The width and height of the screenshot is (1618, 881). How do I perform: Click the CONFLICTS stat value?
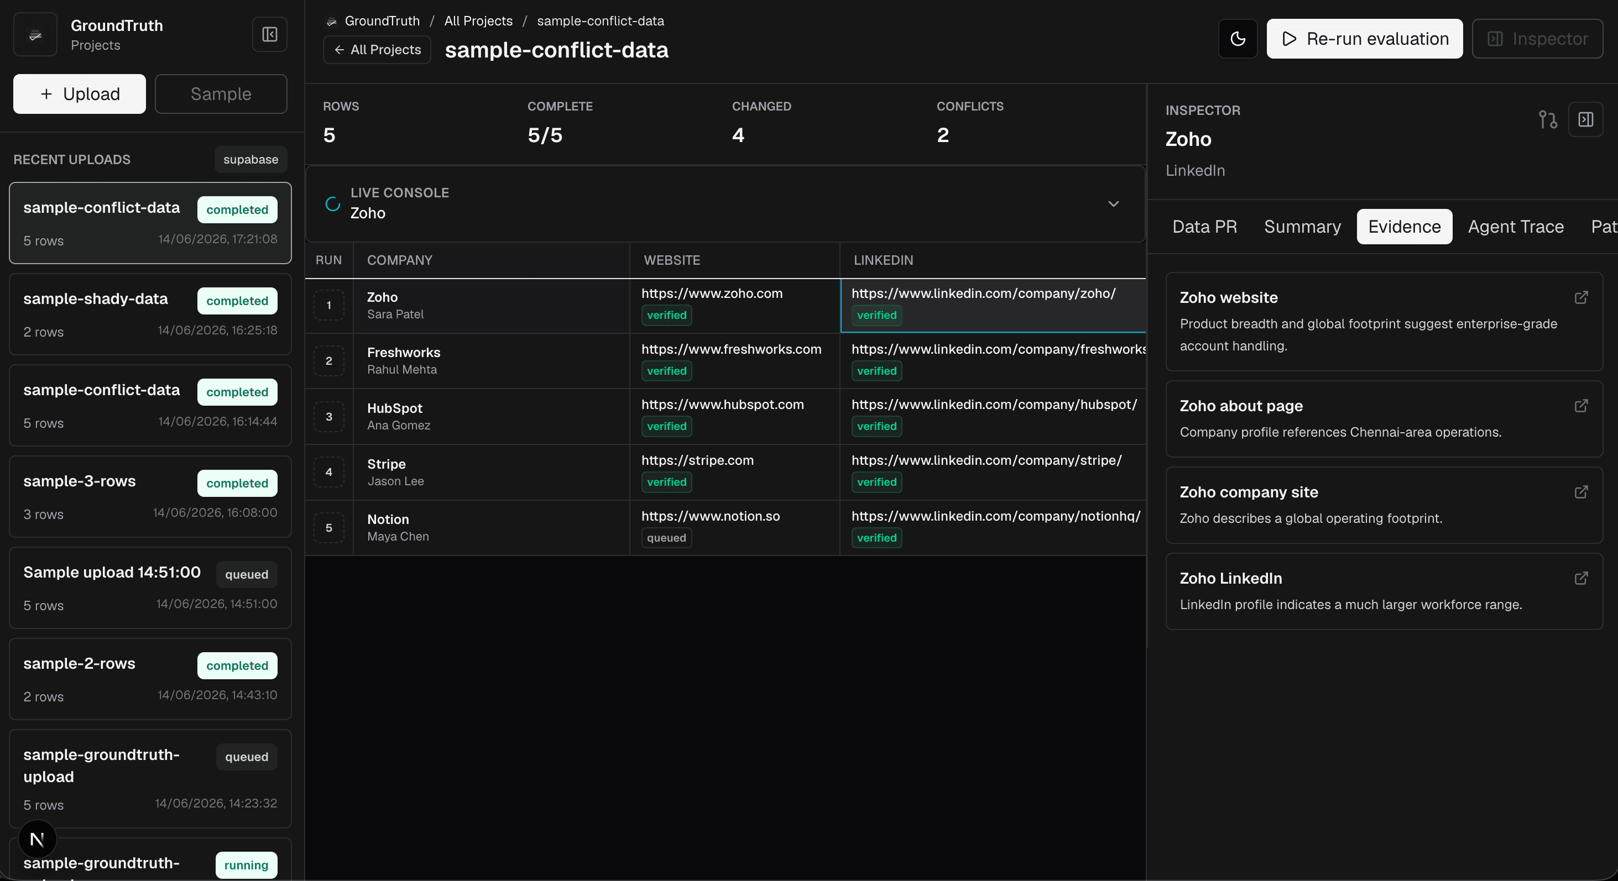click(x=942, y=135)
